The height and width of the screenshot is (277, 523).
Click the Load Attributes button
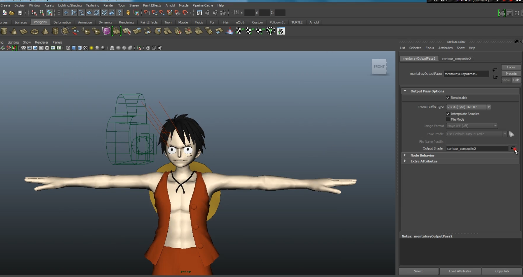[460, 271]
